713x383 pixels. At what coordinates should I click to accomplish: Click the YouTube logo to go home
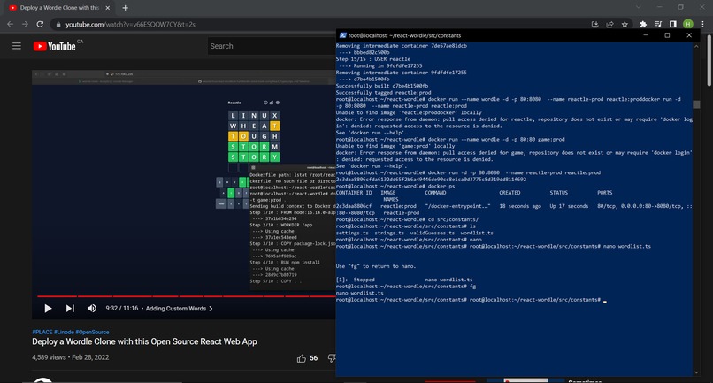54,46
